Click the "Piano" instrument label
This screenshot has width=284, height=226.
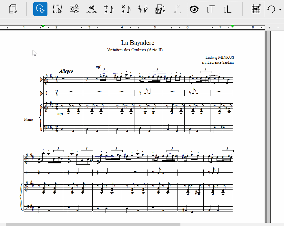click(28, 119)
